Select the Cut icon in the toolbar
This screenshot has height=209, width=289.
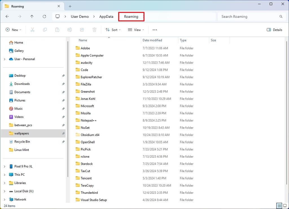(32, 30)
